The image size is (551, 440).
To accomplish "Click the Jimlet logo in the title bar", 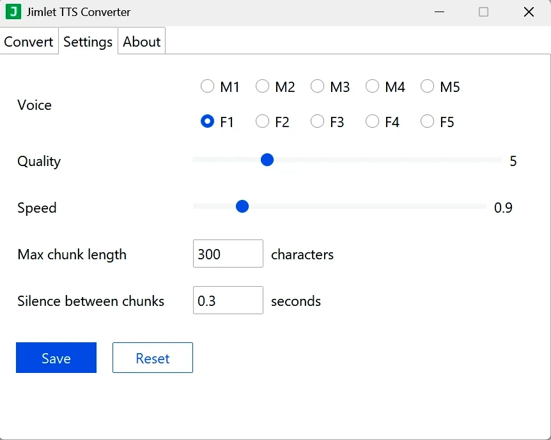I will pyautogui.click(x=13, y=11).
